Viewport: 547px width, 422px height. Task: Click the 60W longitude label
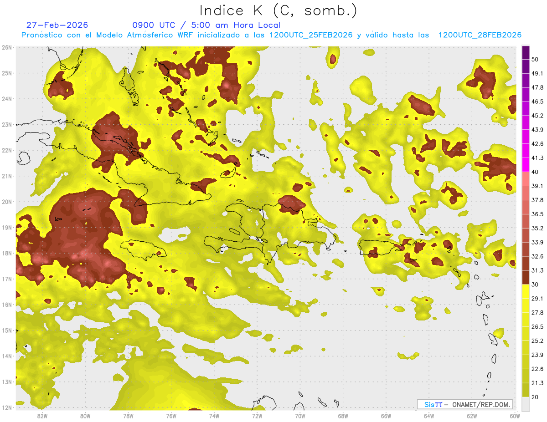[515, 416]
